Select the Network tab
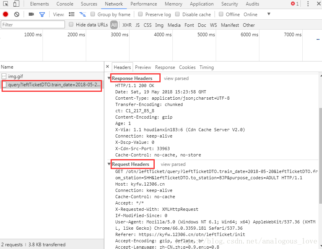322x249 pixels. coord(114,4)
